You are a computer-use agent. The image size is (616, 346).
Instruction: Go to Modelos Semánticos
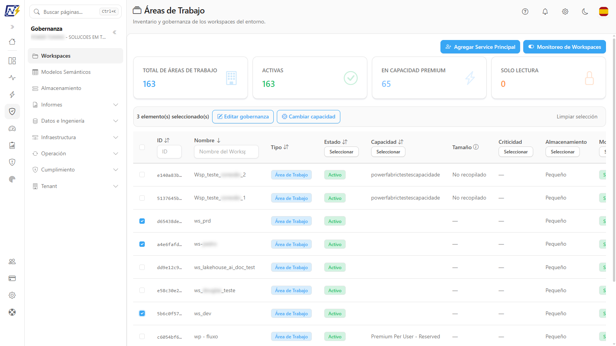pyautogui.click(x=75, y=72)
